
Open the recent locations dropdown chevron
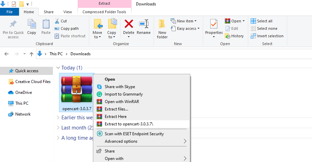click(24, 54)
